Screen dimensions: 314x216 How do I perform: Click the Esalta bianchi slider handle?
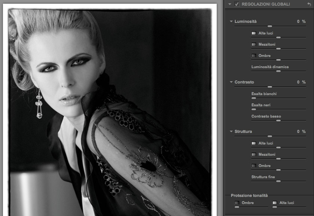(x=254, y=98)
